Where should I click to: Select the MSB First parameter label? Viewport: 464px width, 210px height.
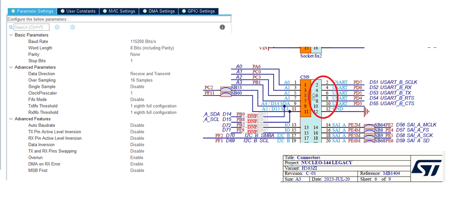click(38, 171)
